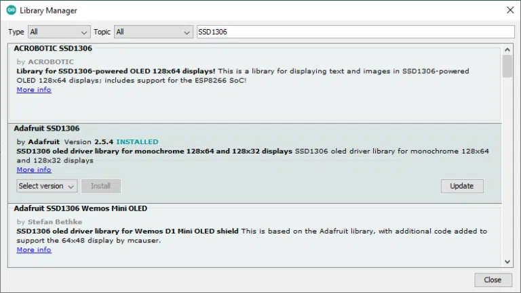The height and width of the screenshot is (293, 521).
Task: Close the Library Manager window with X
Action: [510, 10]
